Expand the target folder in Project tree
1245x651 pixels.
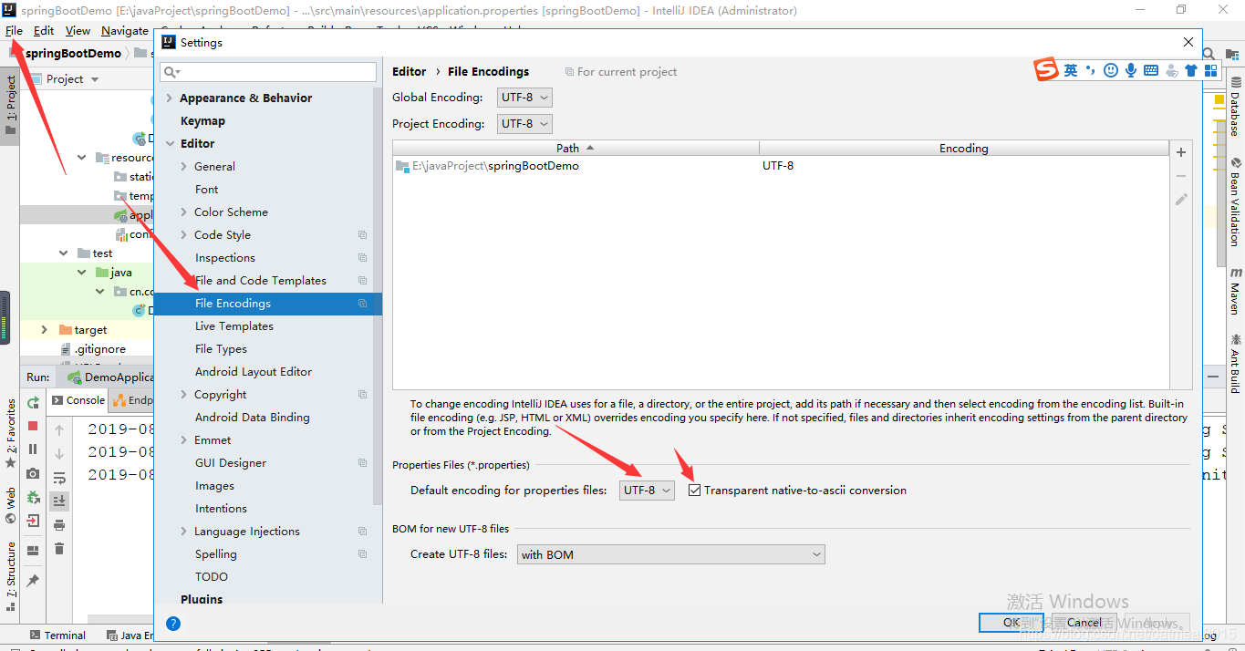click(44, 330)
